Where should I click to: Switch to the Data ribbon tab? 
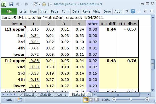(76, 11)
